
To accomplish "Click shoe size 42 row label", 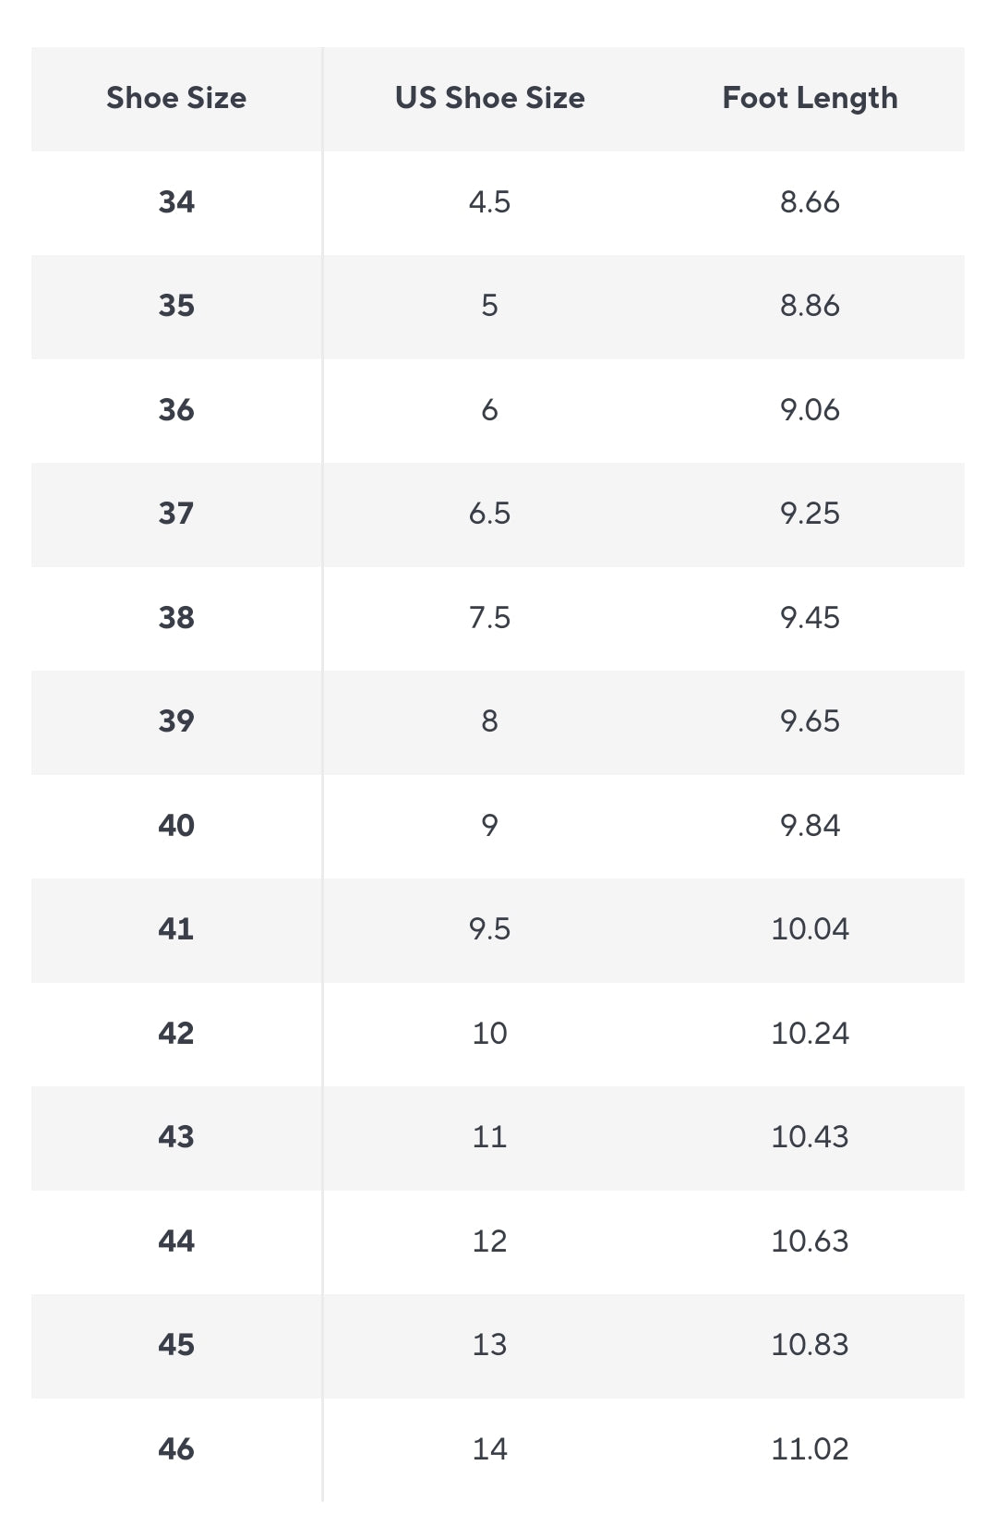I will tap(176, 1033).
